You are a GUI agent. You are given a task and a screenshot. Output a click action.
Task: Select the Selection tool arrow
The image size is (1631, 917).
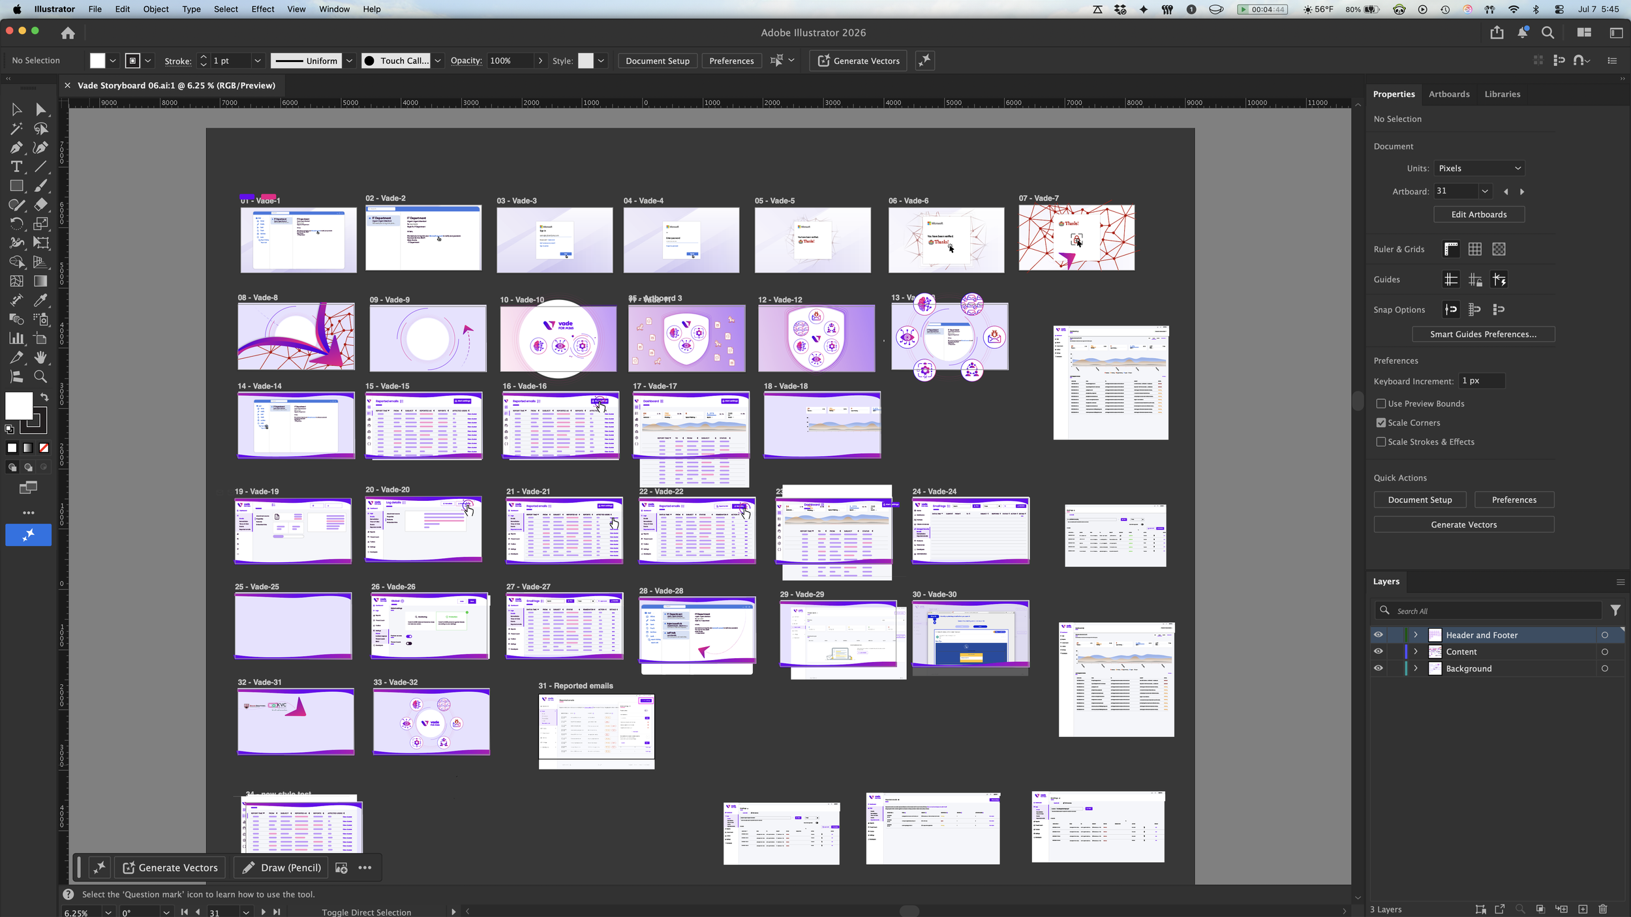[x=16, y=110]
